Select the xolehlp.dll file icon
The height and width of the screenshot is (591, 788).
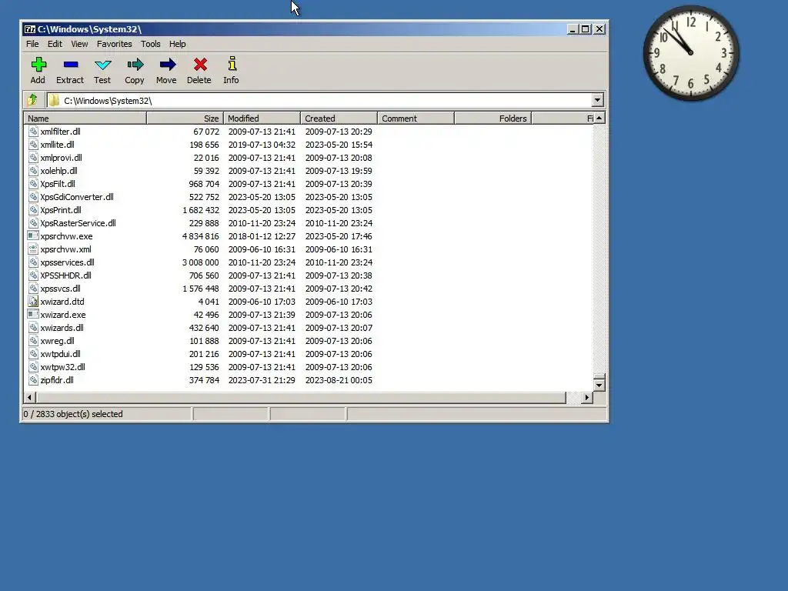point(33,170)
